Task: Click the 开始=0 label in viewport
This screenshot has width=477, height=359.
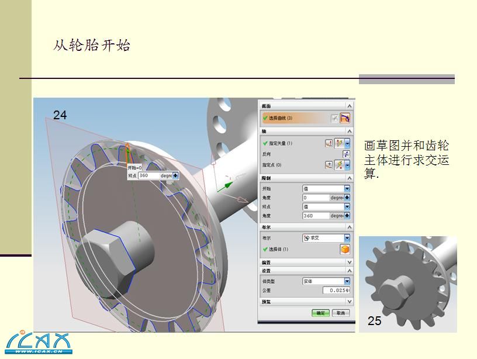Action: point(134,168)
